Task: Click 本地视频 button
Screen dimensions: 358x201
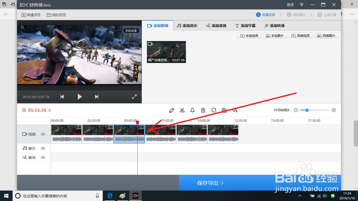Action: [x=249, y=36]
